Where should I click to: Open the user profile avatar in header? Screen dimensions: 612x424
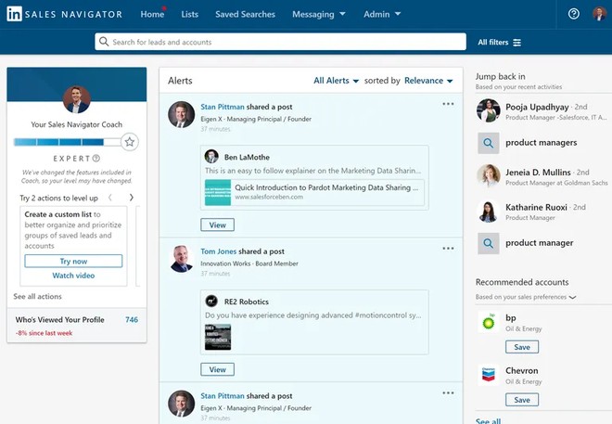click(599, 14)
